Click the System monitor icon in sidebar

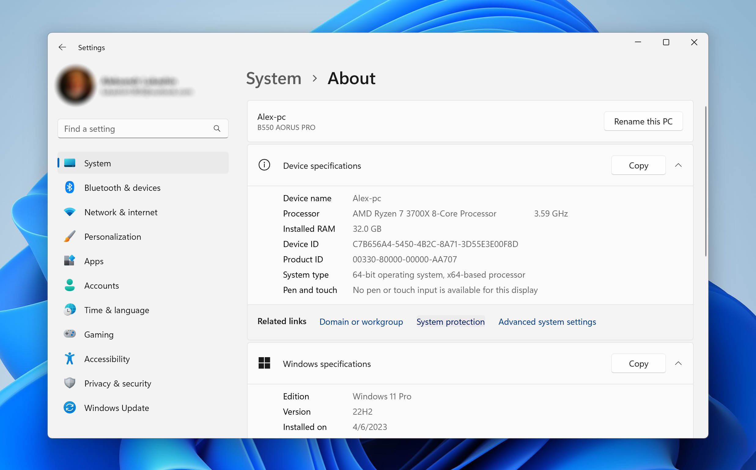point(70,163)
